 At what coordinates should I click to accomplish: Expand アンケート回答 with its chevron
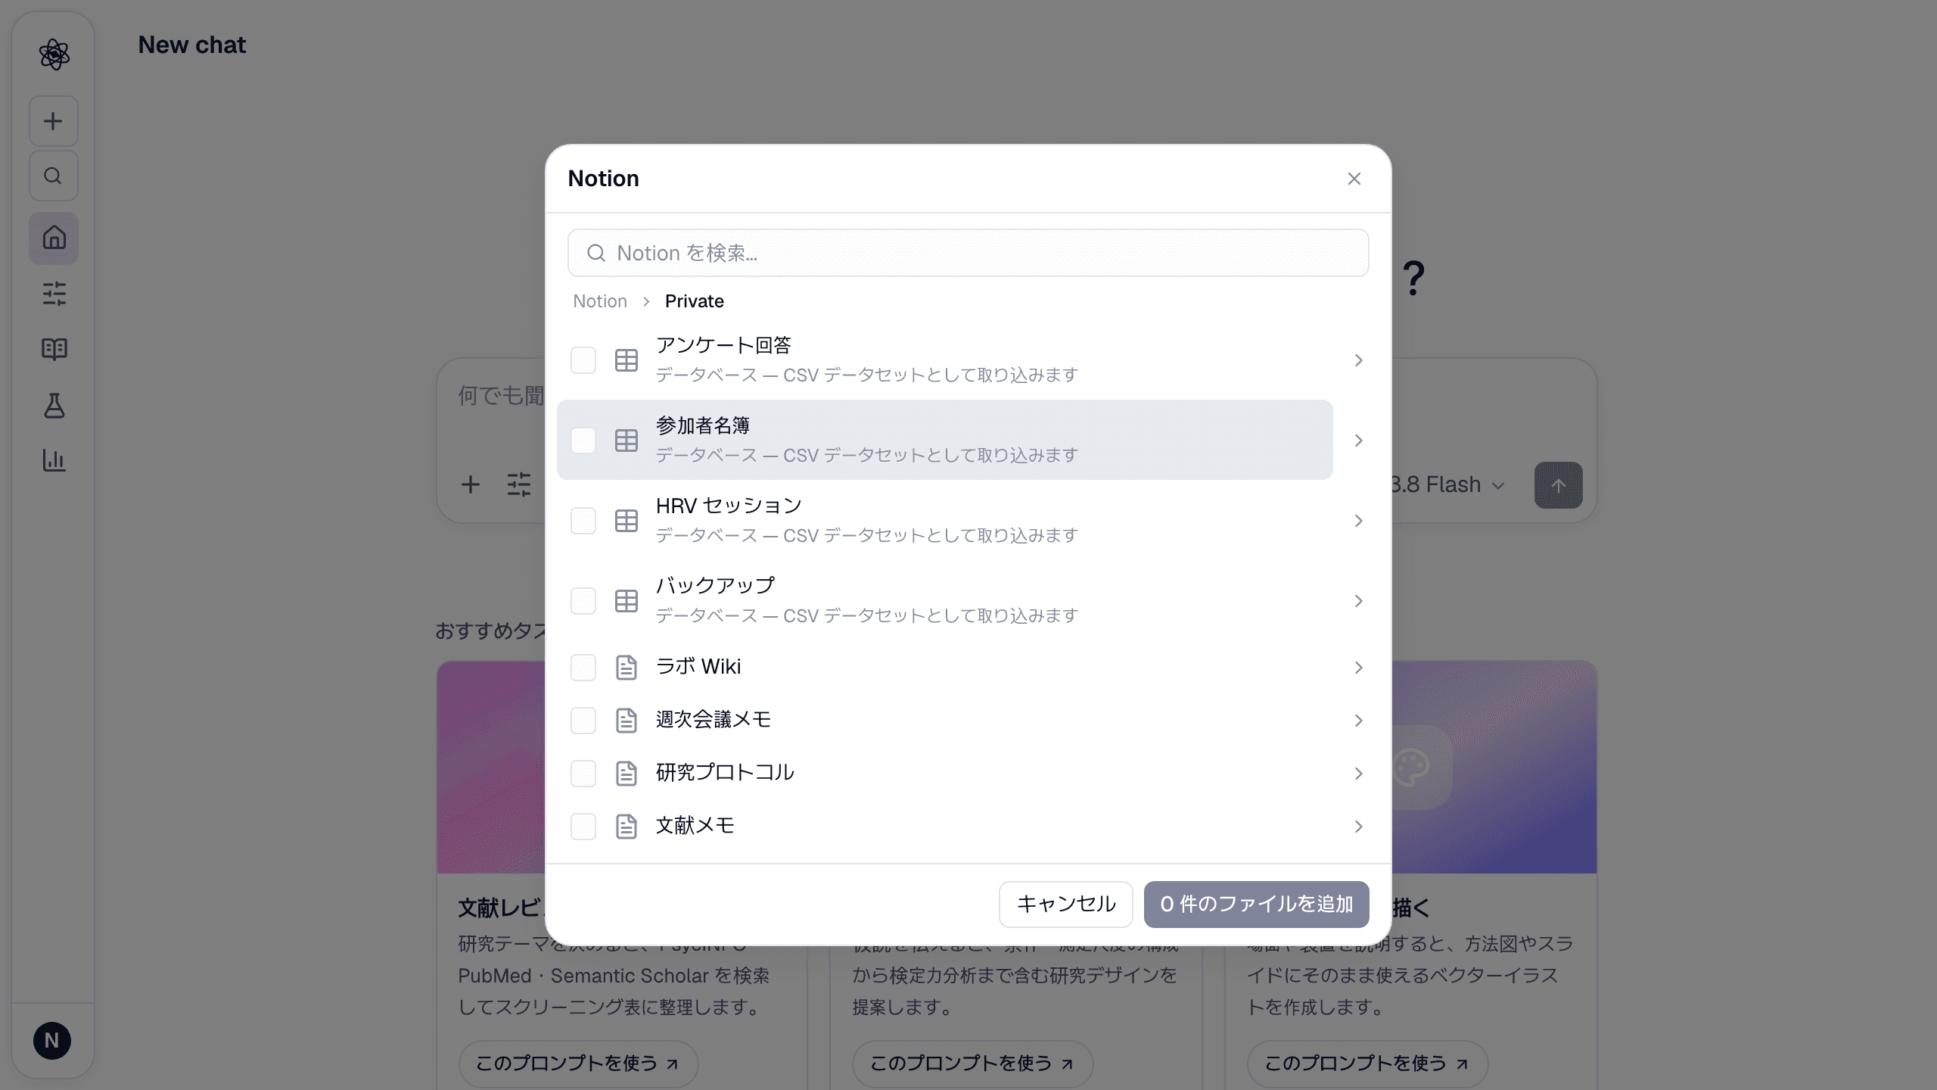[1359, 360]
